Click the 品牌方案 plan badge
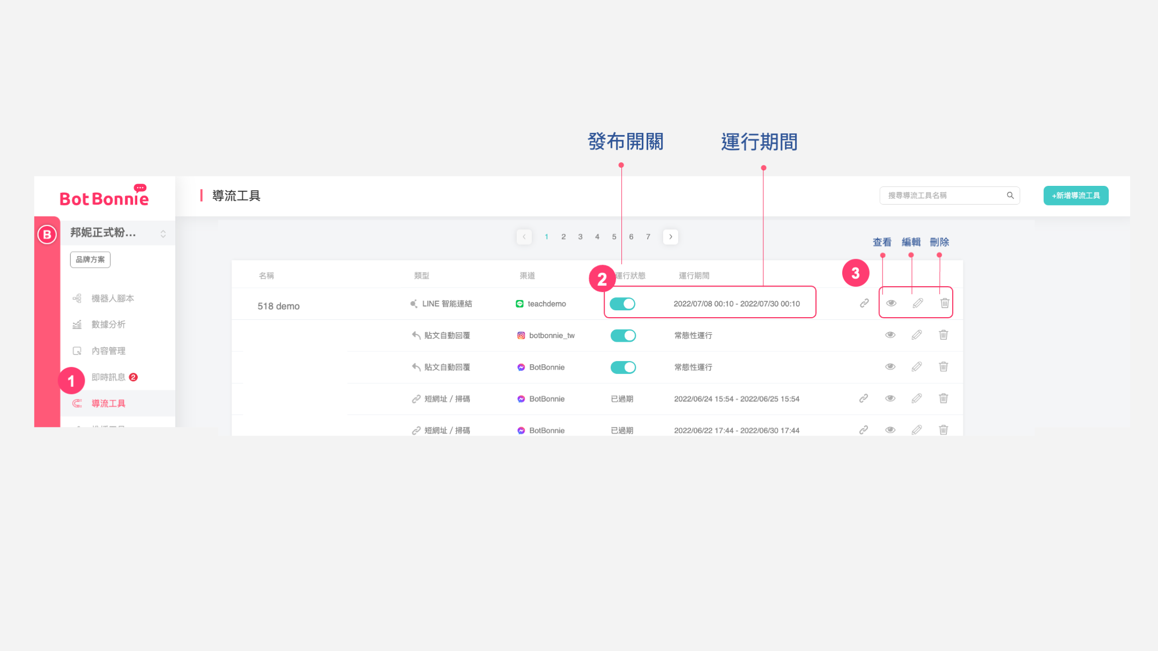1158x651 pixels. [x=90, y=260]
